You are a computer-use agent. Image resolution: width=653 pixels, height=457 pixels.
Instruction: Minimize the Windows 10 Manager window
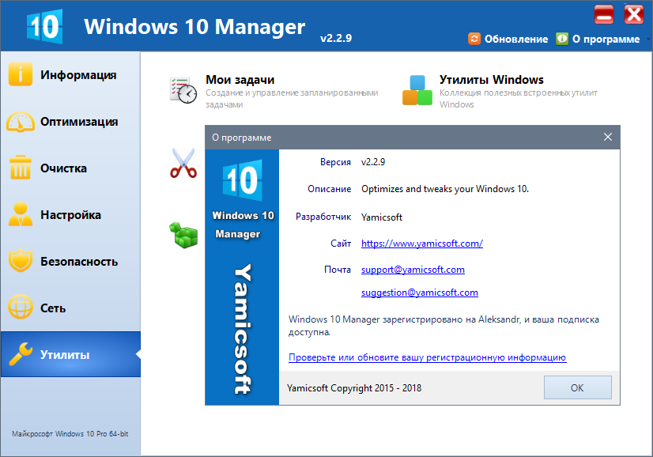pyautogui.click(x=604, y=14)
